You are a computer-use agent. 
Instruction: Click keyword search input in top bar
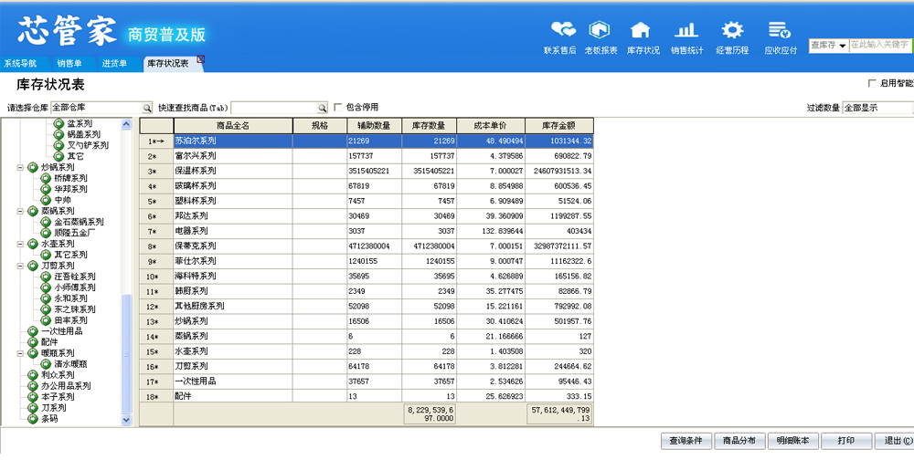[879, 46]
